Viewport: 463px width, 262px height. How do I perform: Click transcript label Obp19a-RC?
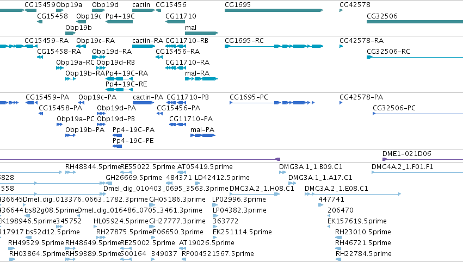point(75,62)
